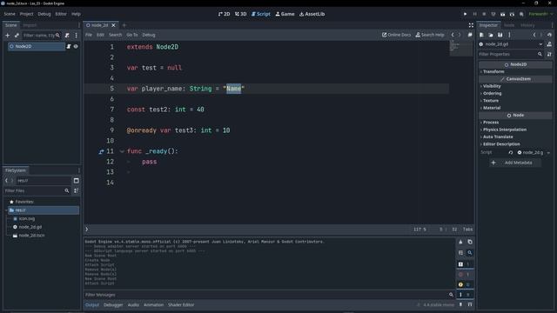Instantiate a child scene with the link icon
557x313 pixels.
[x=17, y=36]
